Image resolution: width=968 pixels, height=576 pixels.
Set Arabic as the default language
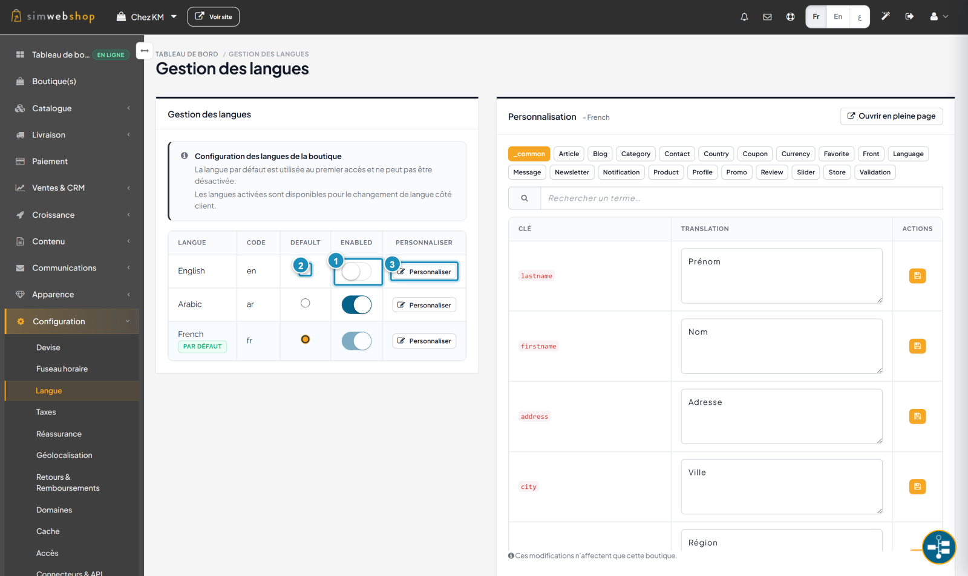(306, 303)
